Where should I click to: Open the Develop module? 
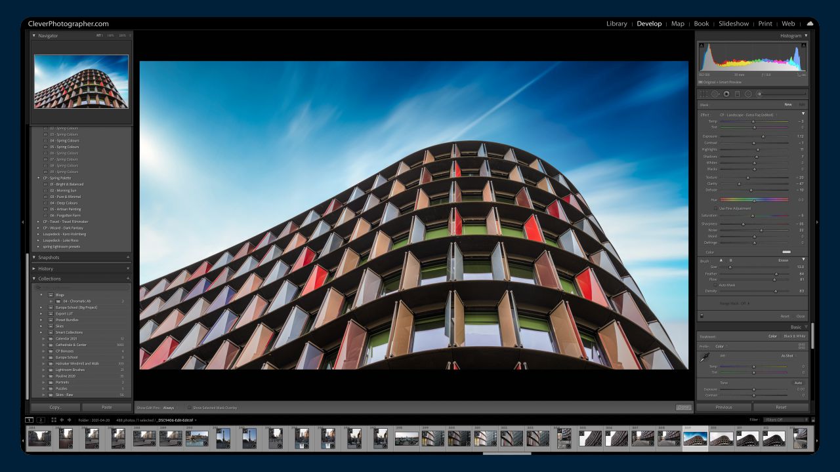(x=649, y=24)
